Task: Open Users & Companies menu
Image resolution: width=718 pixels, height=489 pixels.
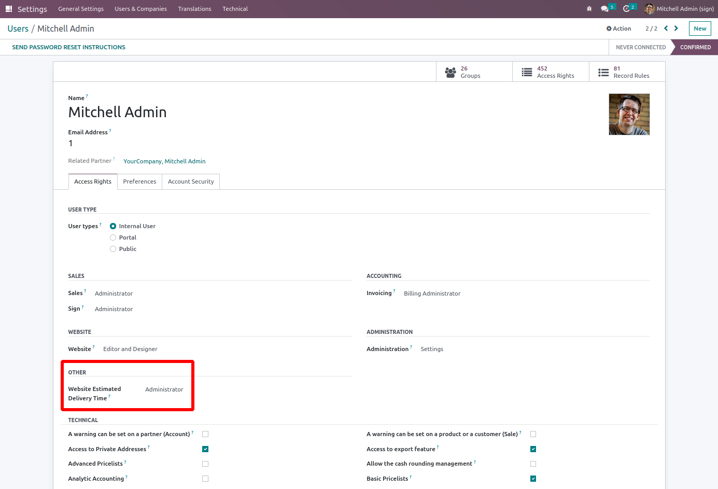Action: tap(141, 9)
